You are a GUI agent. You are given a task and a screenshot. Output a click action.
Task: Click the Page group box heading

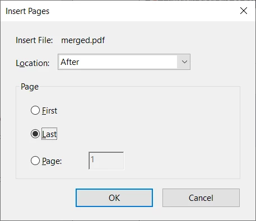[x=30, y=87]
